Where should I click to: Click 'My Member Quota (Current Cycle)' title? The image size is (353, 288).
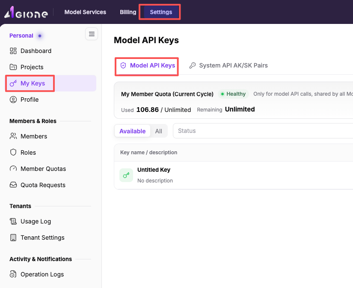coord(167,94)
